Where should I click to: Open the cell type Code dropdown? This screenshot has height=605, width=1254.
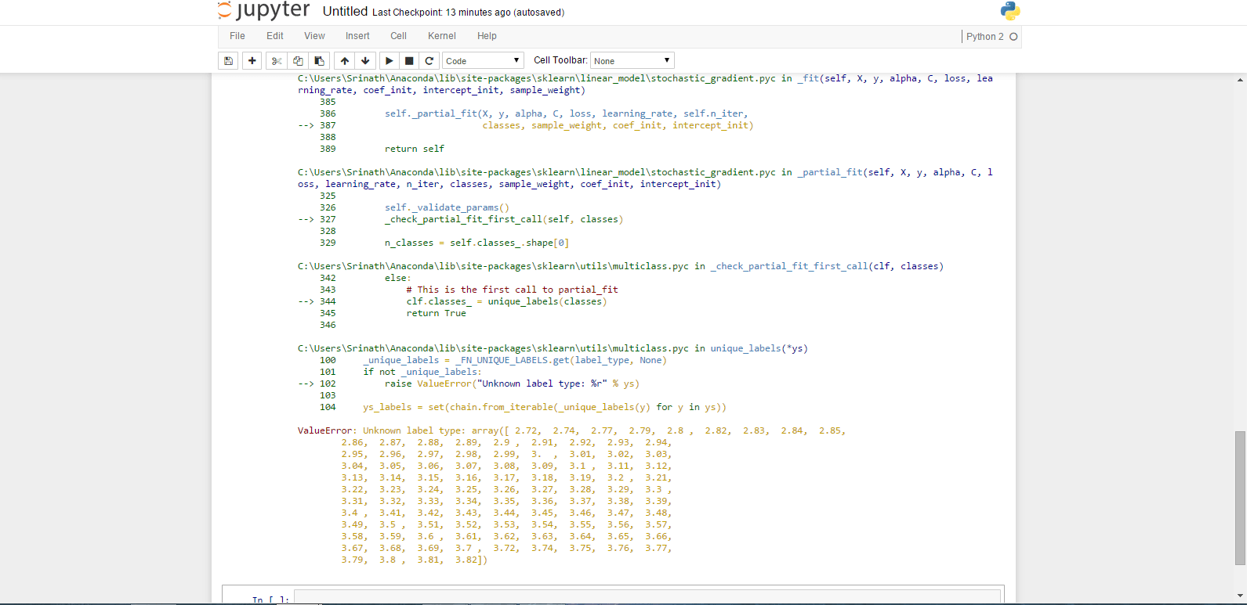[x=483, y=60]
